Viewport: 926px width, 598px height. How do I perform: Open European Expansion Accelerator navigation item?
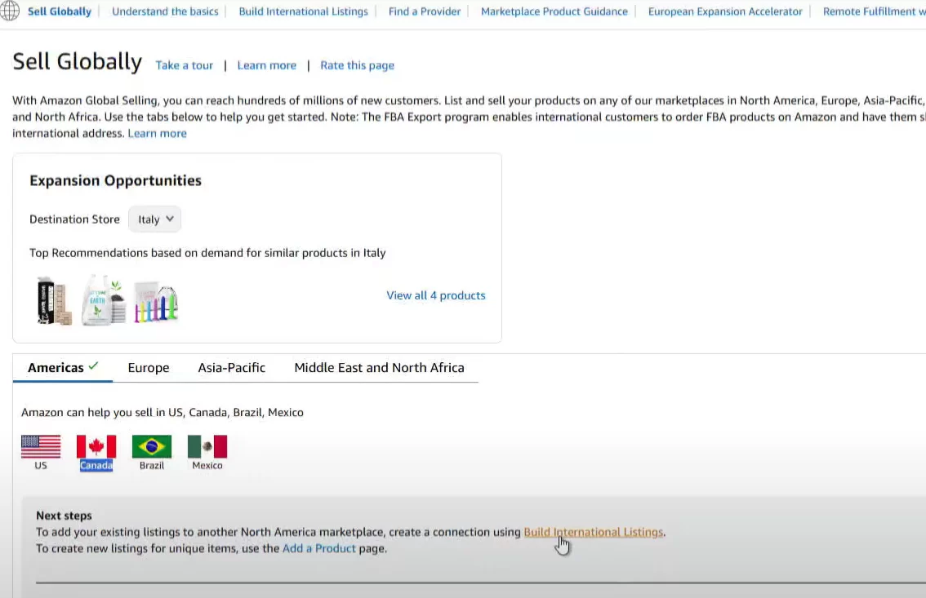[x=725, y=11]
